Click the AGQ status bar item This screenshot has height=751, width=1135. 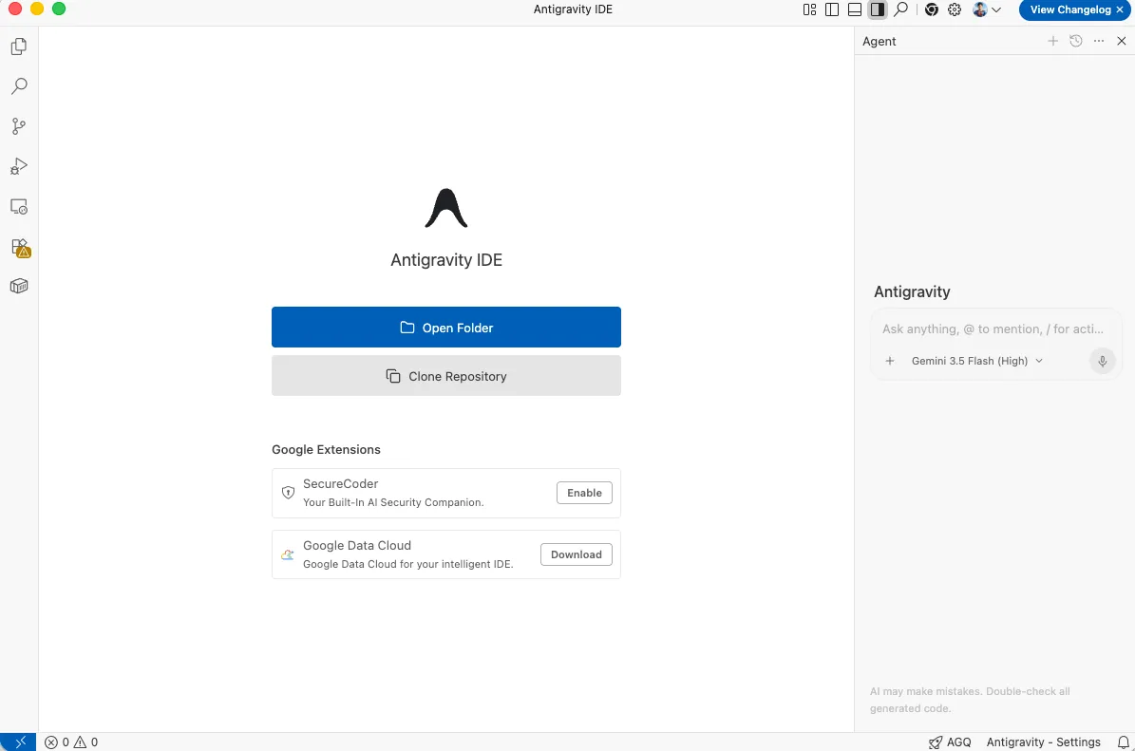[x=950, y=742]
